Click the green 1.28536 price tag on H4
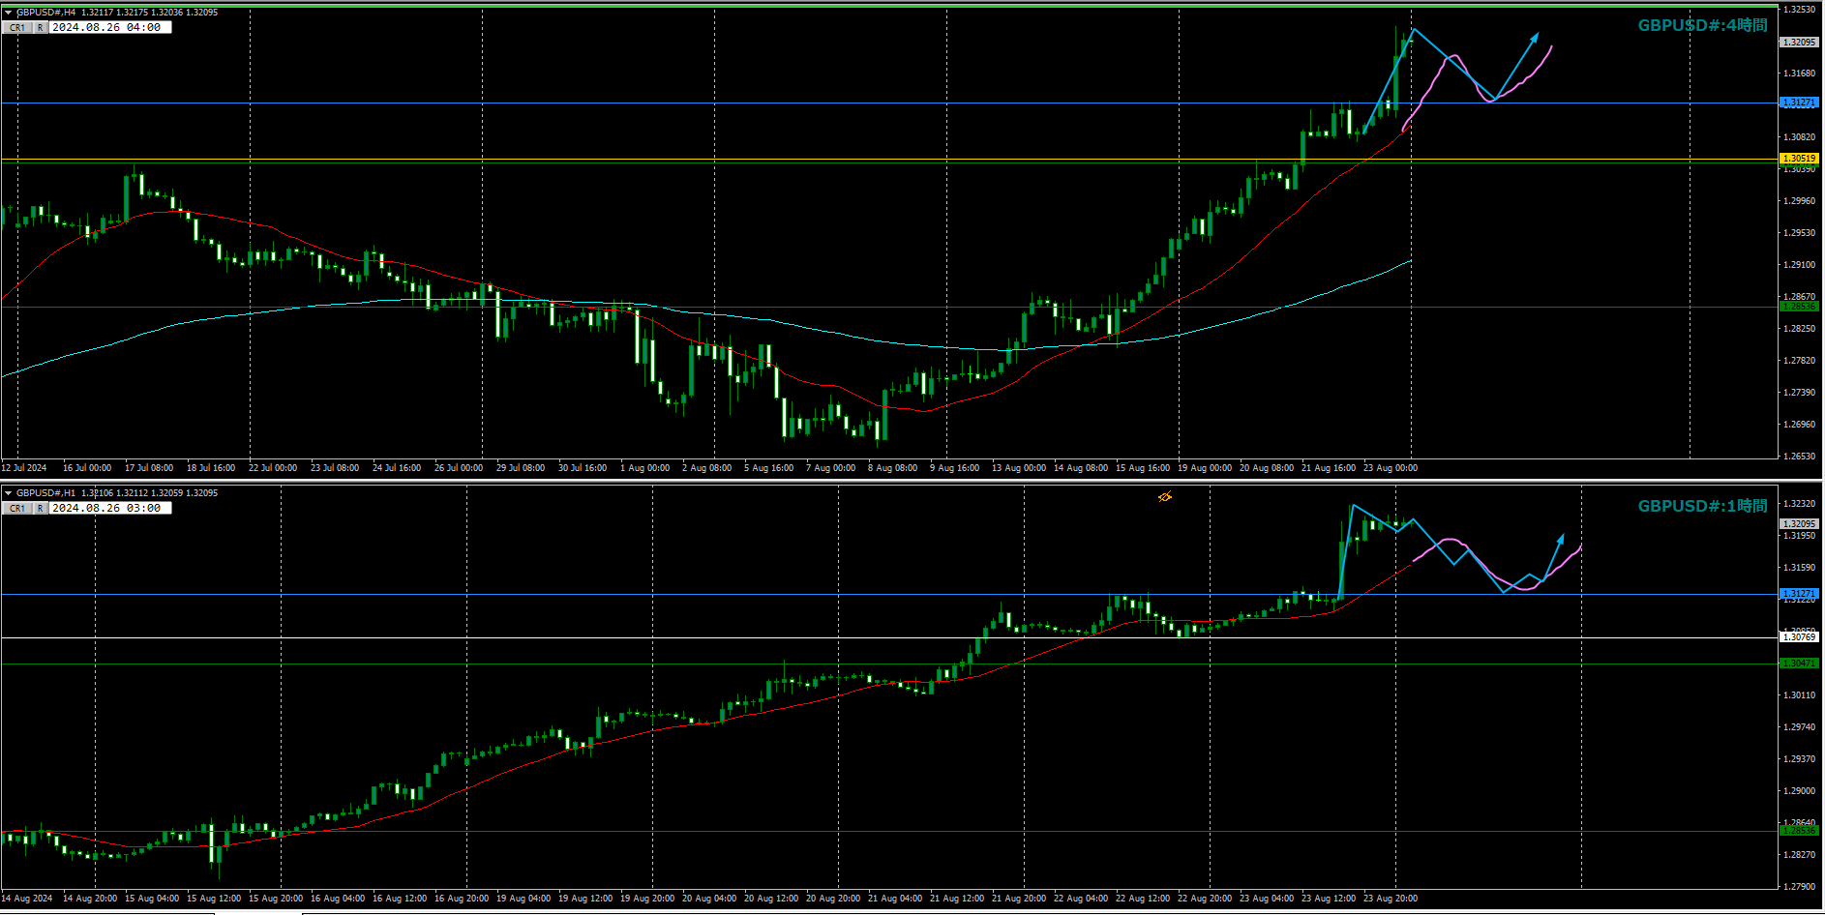 1799,307
